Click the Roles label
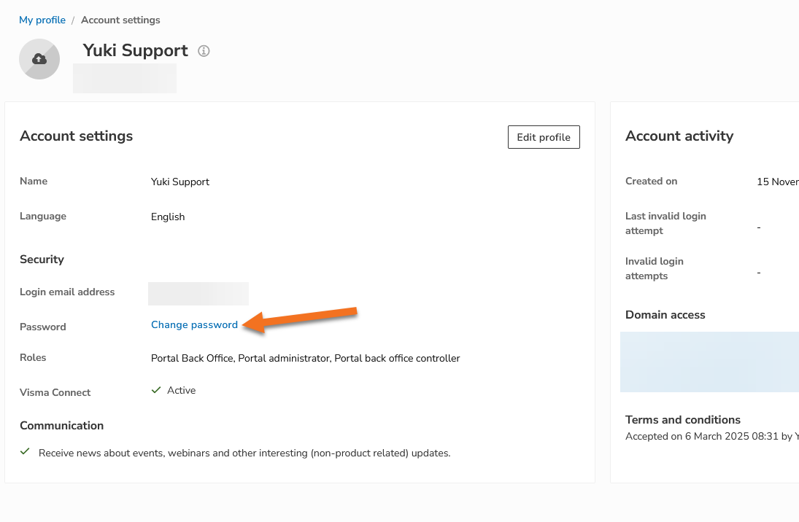This screenshot has width=799, height=522. pyautogui.click(x=33, y=357)
